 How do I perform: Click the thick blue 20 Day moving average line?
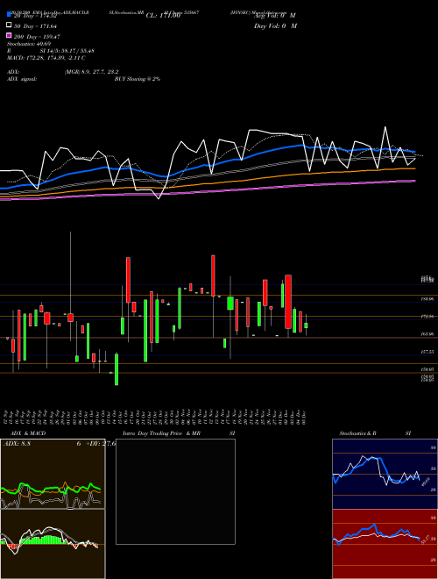pyautogui.click(x=207, y=163)
